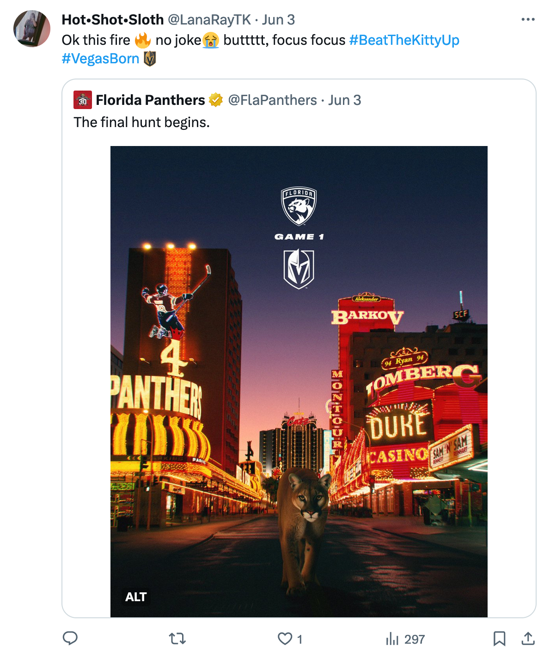Open the @LanaRayTK handle link

point(209,20)
